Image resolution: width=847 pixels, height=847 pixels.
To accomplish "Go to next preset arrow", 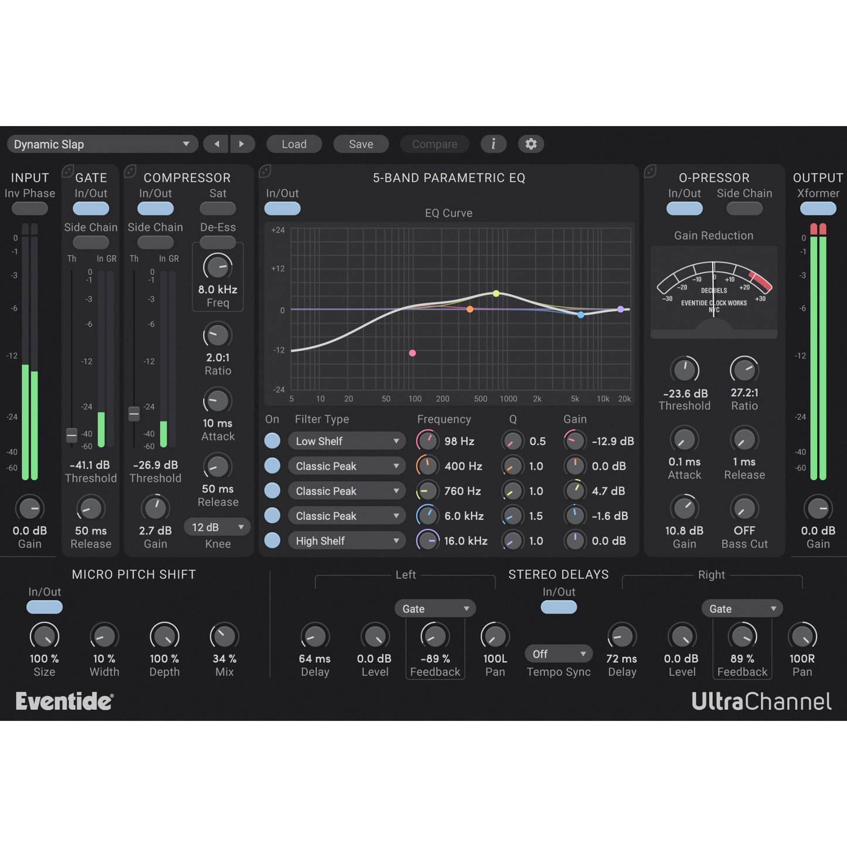I will pos(242,144).
